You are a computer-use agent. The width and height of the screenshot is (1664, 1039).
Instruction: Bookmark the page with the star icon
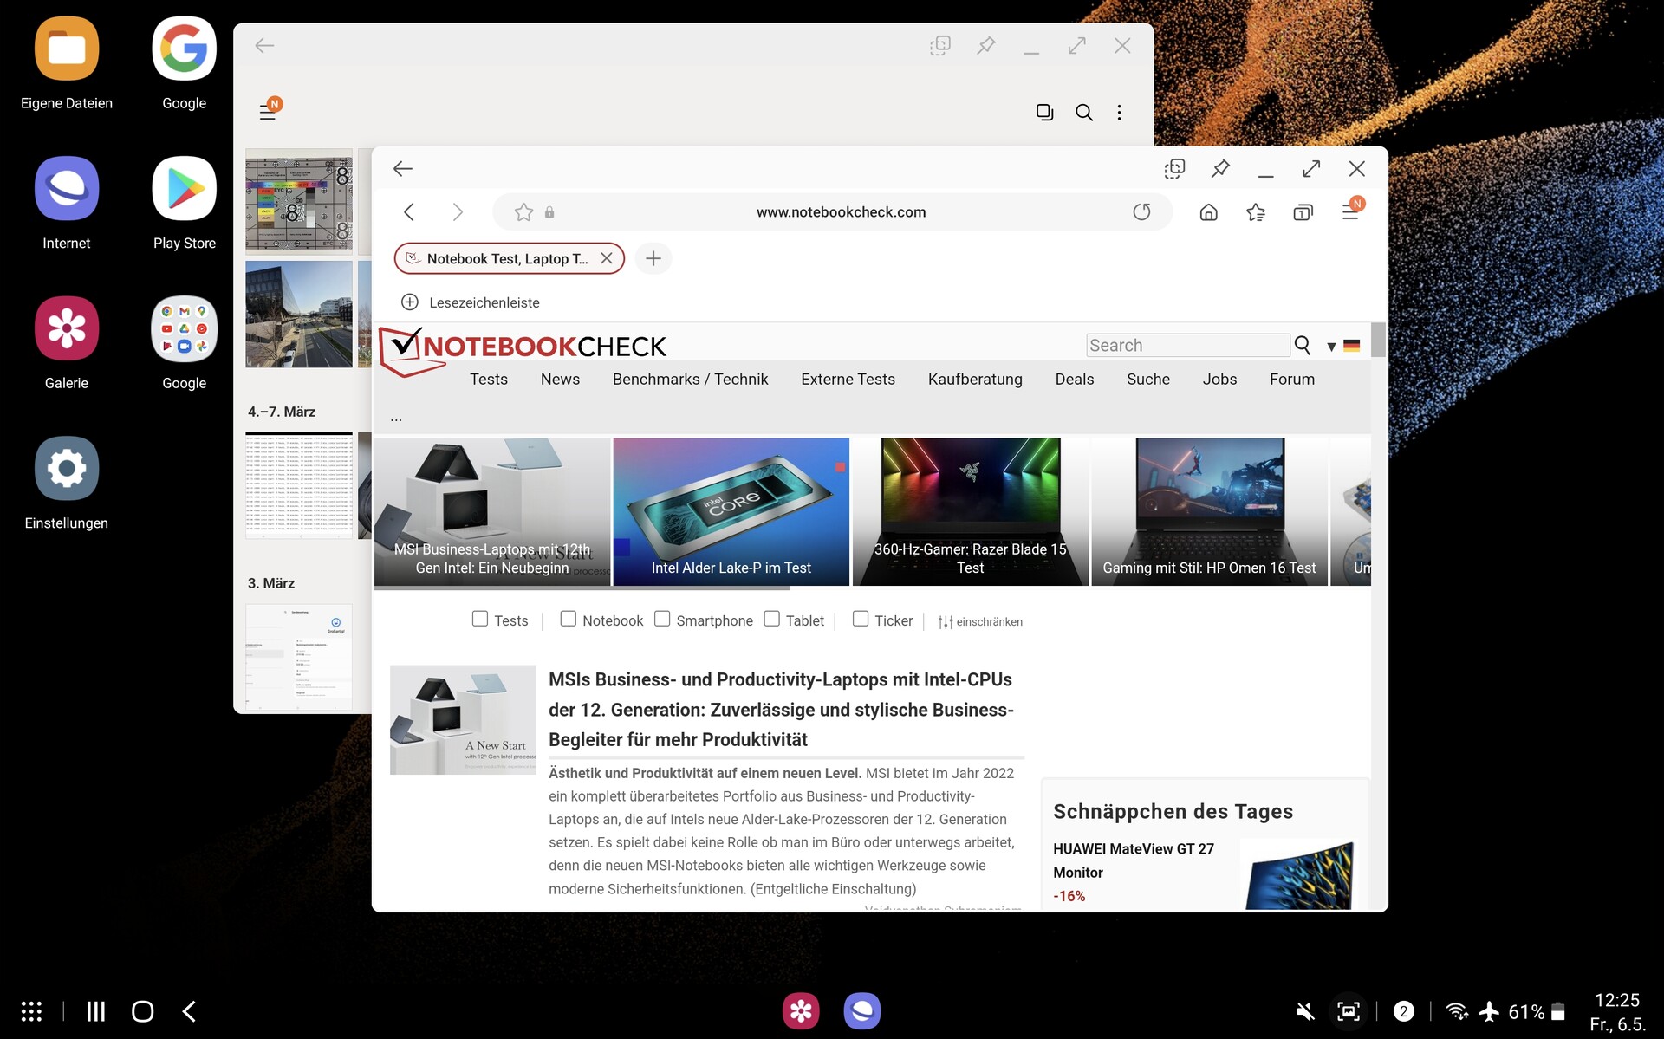click(x=523, y=212)
